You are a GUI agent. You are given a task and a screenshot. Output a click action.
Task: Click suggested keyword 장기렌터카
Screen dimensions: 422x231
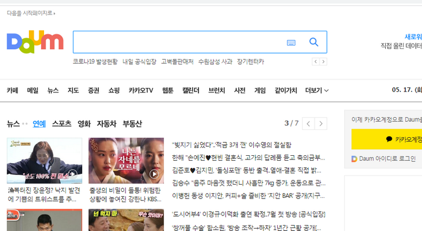tap(251, 62)
